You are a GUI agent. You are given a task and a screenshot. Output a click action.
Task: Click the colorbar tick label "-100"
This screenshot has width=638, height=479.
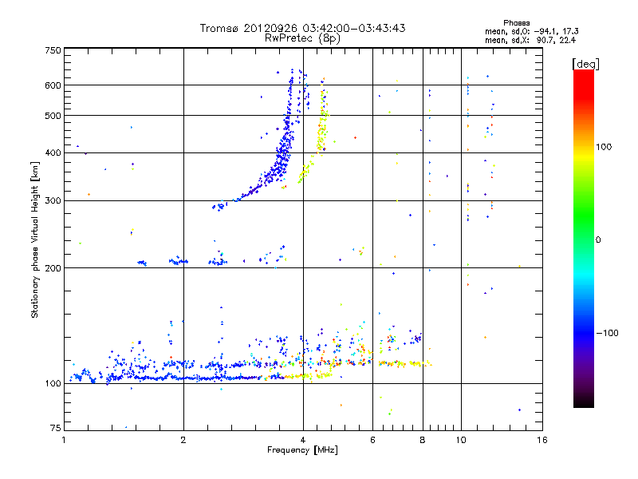[607, 333]
